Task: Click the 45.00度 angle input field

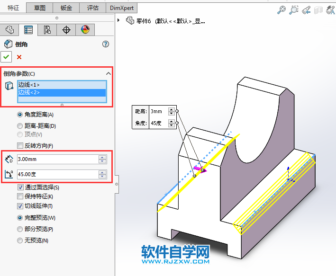Action: [57, 174]
